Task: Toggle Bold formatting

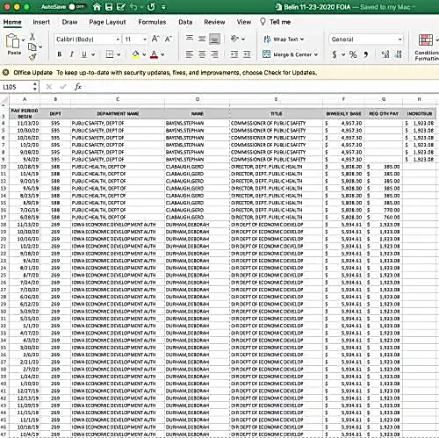Action: [x=60, y=54]
